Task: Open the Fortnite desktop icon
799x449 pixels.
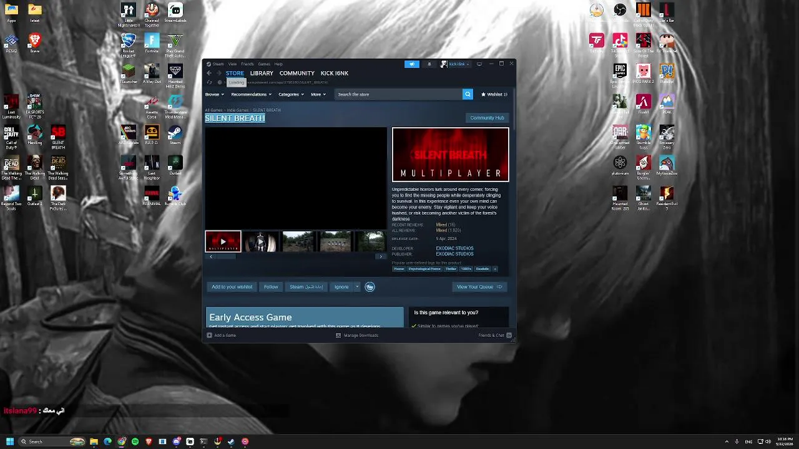Action: point(152,44)
